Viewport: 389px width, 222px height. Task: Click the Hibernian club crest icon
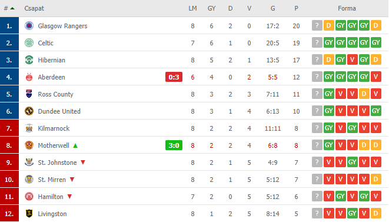(29, 60)
